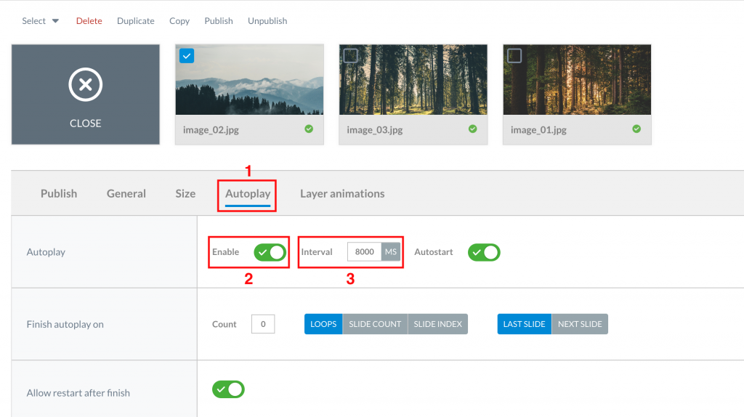The height and width of the screenshot is (417, 744).
Task: Click green published checkmark on image_02.jpg
Action: (309, 129)
